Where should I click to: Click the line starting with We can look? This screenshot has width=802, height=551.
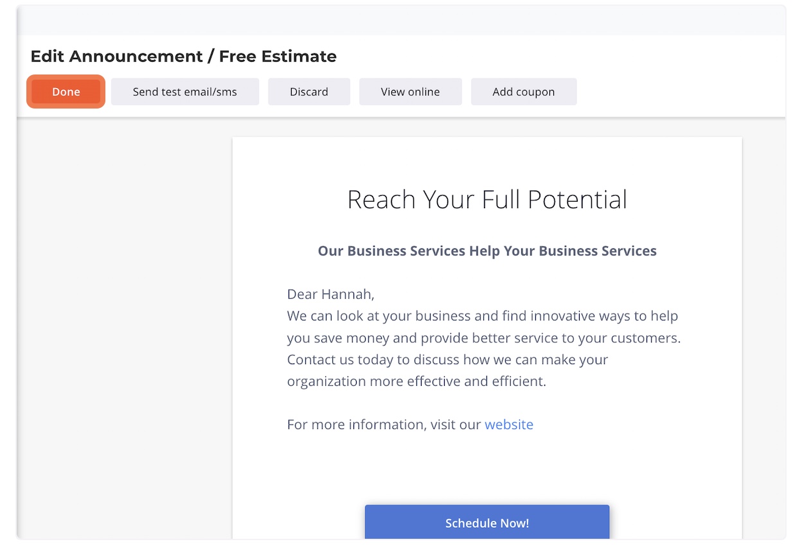pos(482,316)
